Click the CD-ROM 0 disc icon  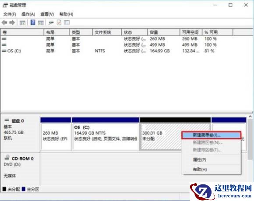[x=7, y=157]
